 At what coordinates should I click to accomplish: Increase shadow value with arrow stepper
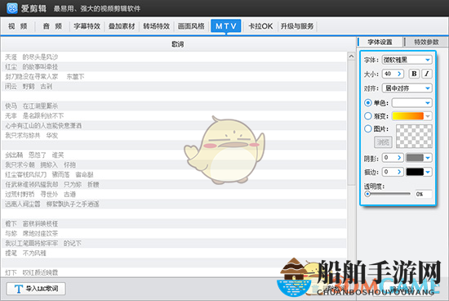click(399, 158)
